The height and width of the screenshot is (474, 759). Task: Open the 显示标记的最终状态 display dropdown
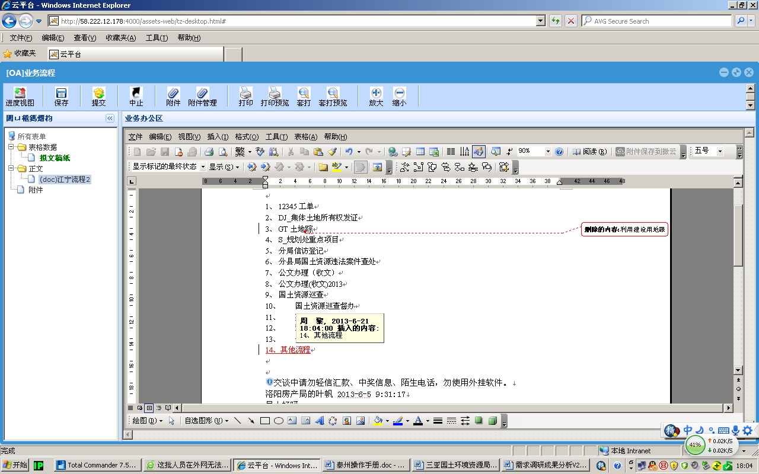click(x=203, y=167)
